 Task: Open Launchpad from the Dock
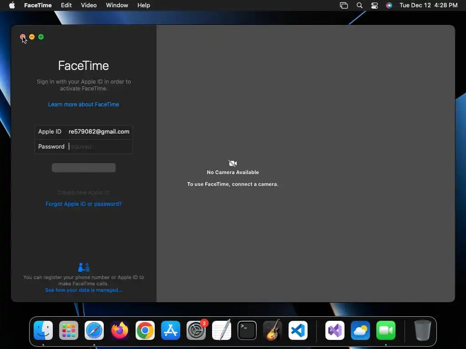69,330
